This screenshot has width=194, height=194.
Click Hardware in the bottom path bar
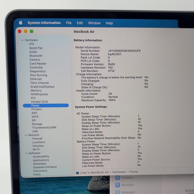119,172
